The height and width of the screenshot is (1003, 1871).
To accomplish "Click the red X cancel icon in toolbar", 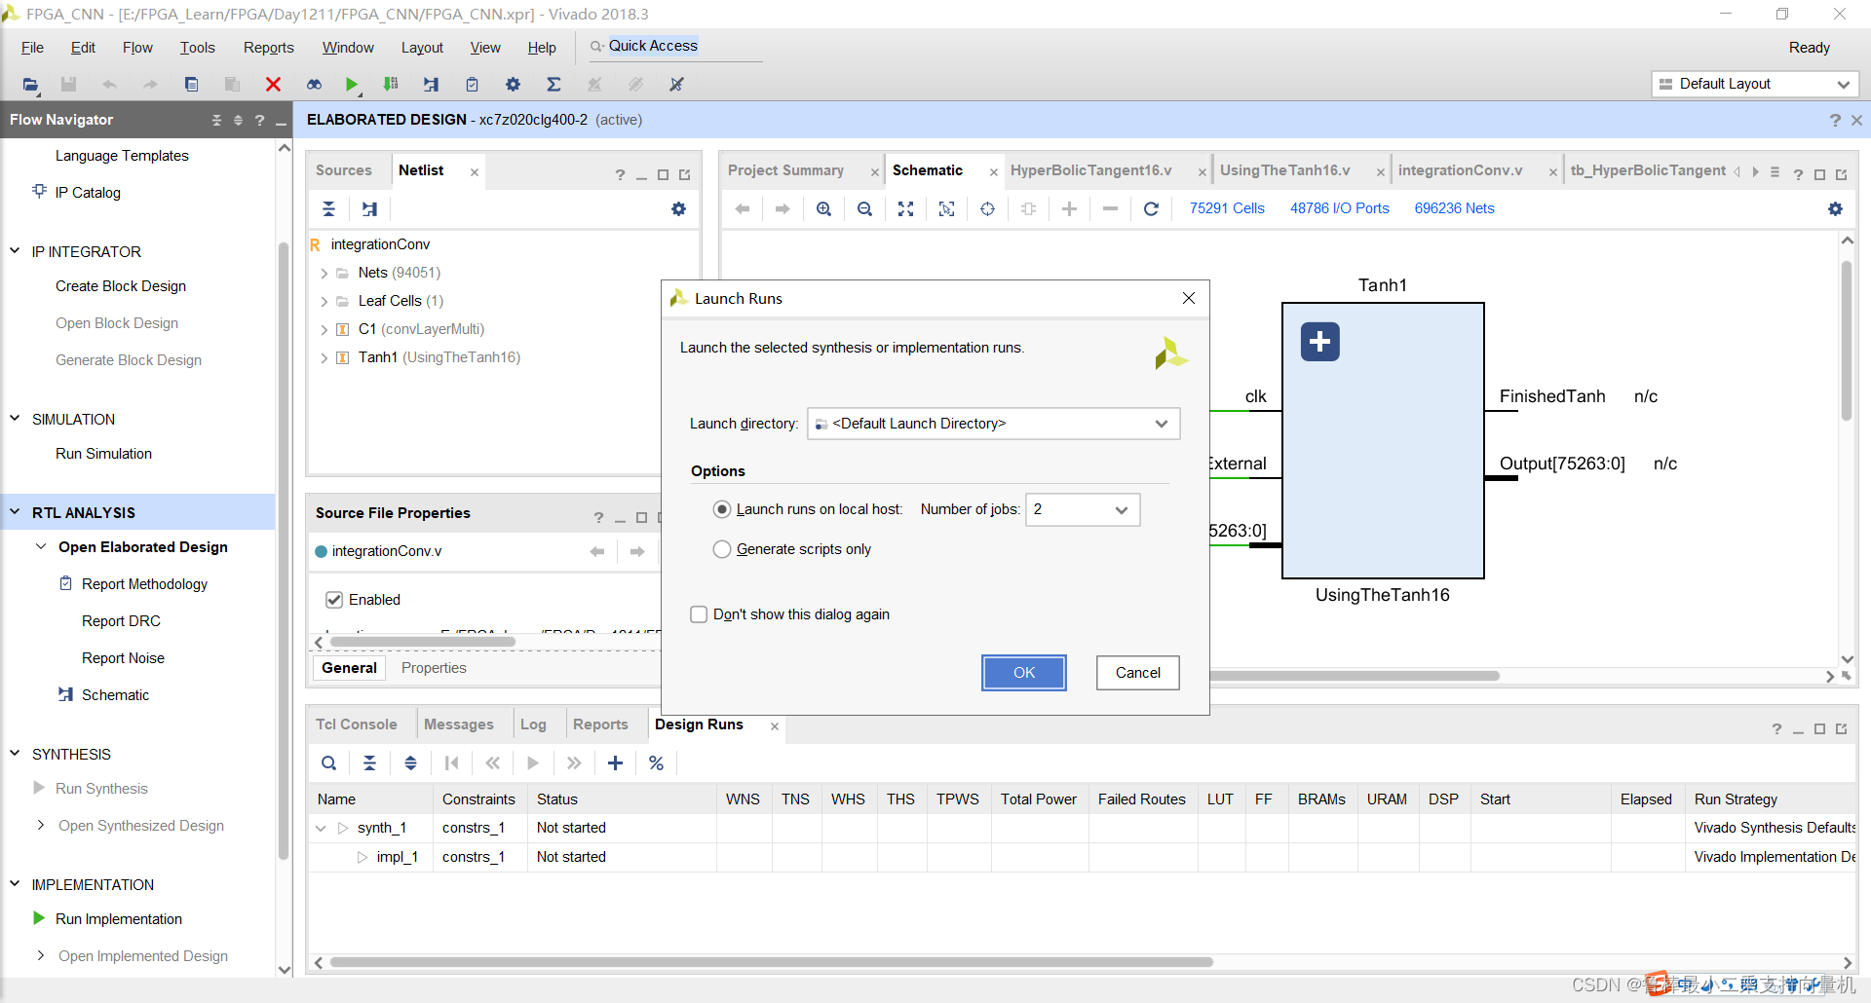I will (x=273, y=85).
